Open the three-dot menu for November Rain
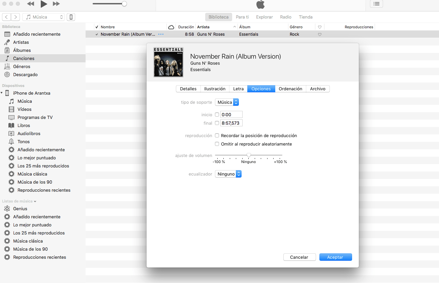Viewport: 439px width, 283px height. [161, 34]
